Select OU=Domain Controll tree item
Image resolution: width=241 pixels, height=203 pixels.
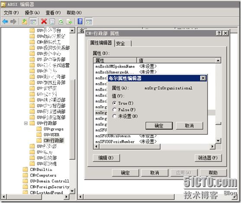[x=49, y=181]
